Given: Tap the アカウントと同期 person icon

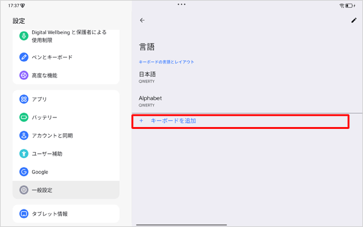Looking at the screenshot, I should pyautogui.click(x=24, y=136).
